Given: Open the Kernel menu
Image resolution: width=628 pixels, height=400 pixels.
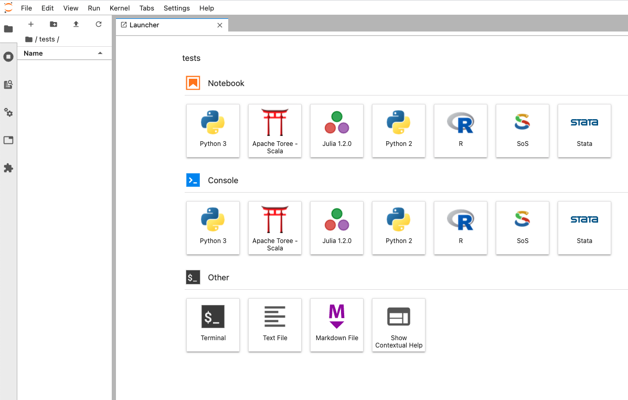Looking at the screenshot, I should pyautogui.click(x=120, y=8).
